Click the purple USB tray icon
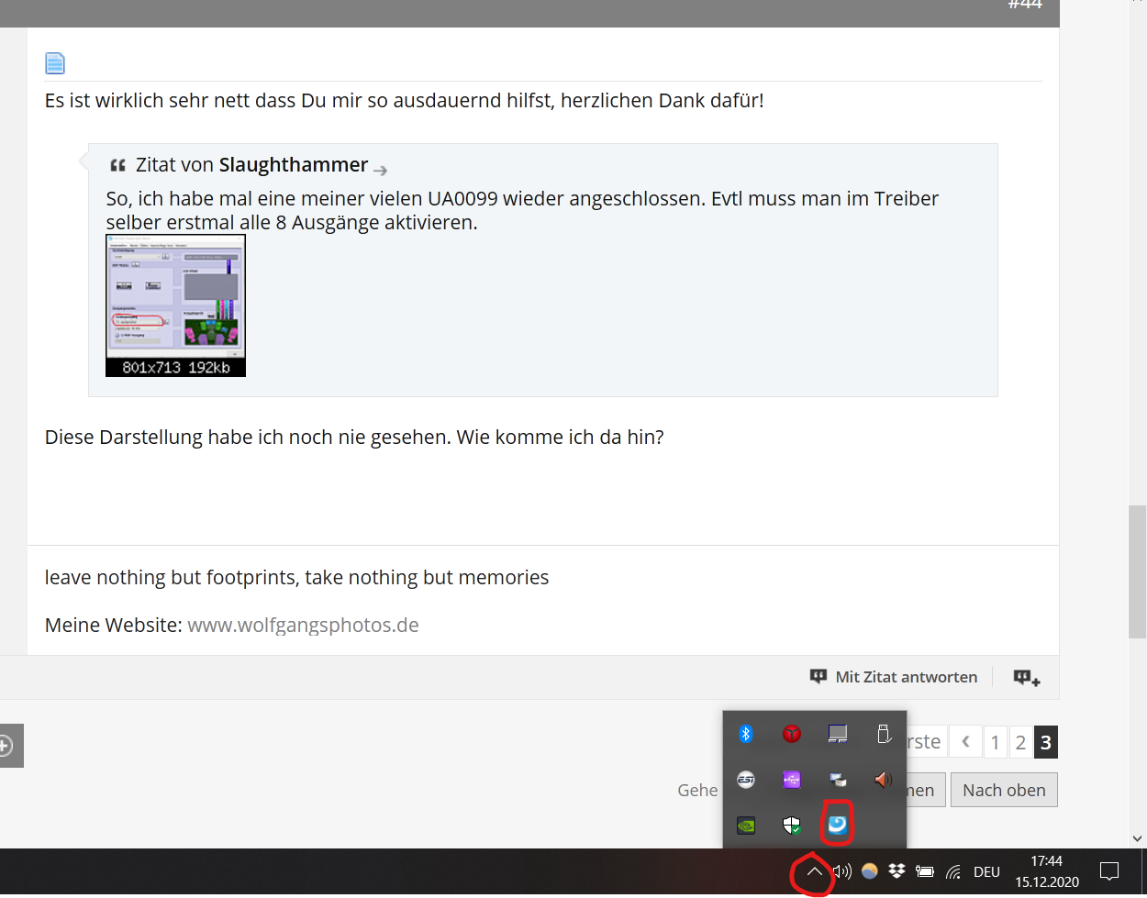This screenshot has height=898, width=1147. tap(792, 780)
